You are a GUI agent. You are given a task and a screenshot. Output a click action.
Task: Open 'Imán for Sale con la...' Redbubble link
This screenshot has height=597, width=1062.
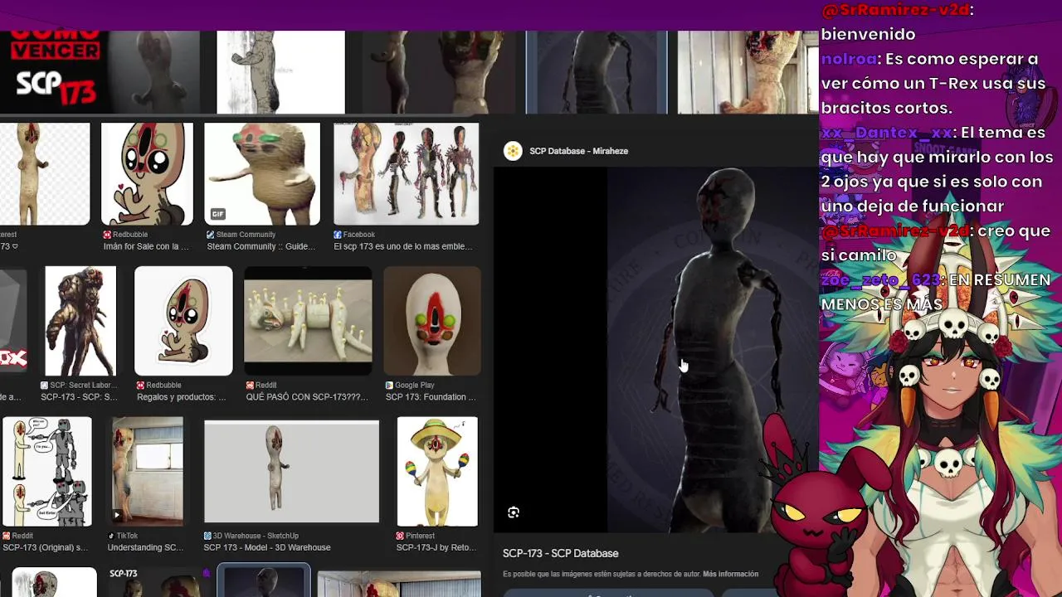(x=146, y=246)
